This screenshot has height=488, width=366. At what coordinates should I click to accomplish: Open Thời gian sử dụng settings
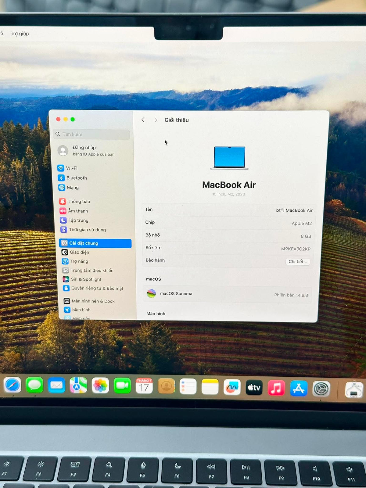point(83,230)
